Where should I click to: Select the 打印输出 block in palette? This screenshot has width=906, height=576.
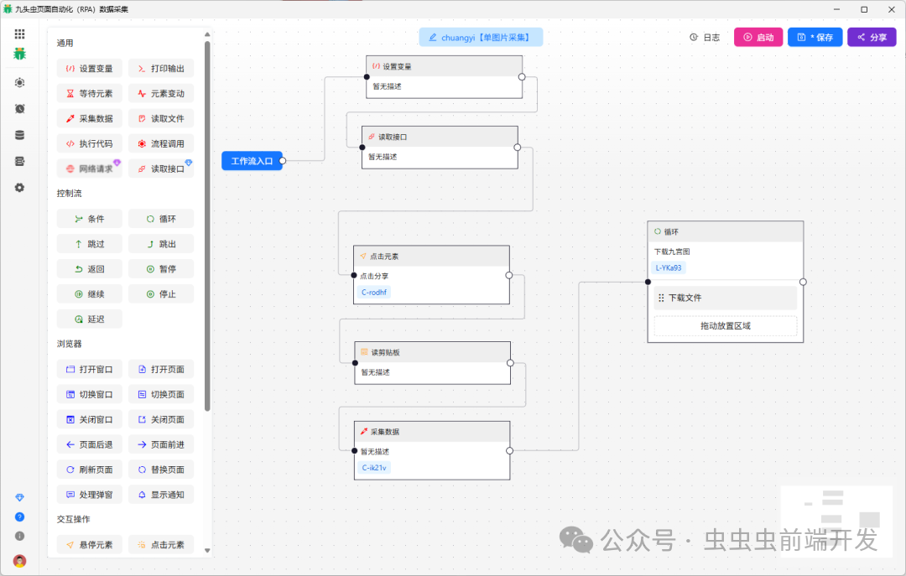[x=161, y=68]
